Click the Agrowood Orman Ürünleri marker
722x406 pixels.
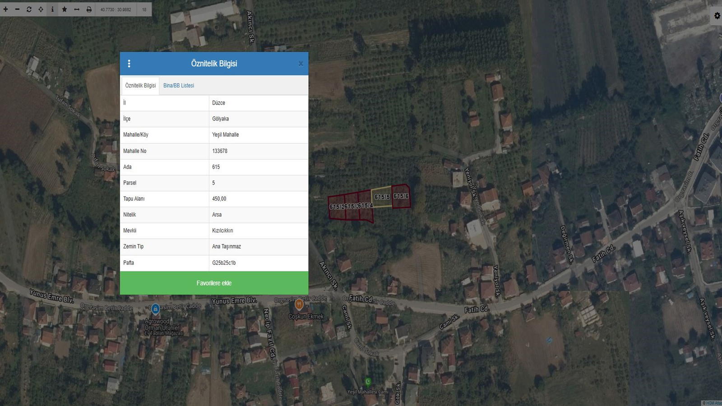155,309
